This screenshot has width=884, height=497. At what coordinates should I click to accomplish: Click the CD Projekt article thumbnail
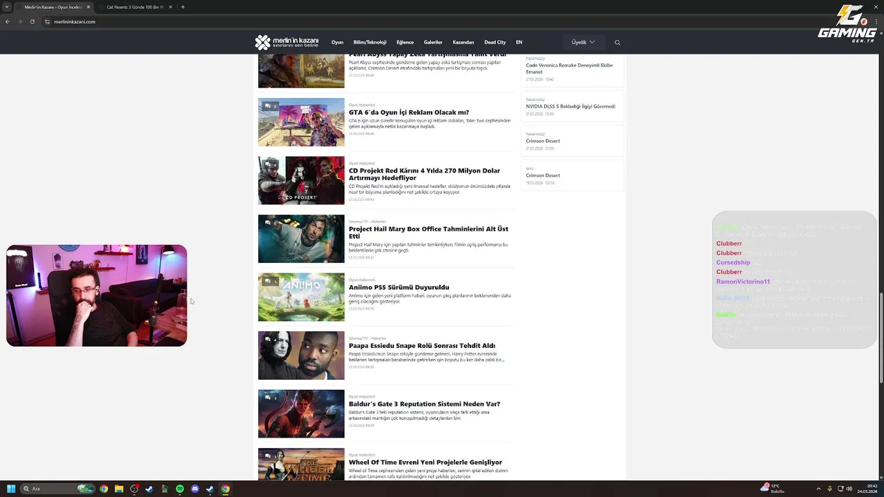point(301,180)
